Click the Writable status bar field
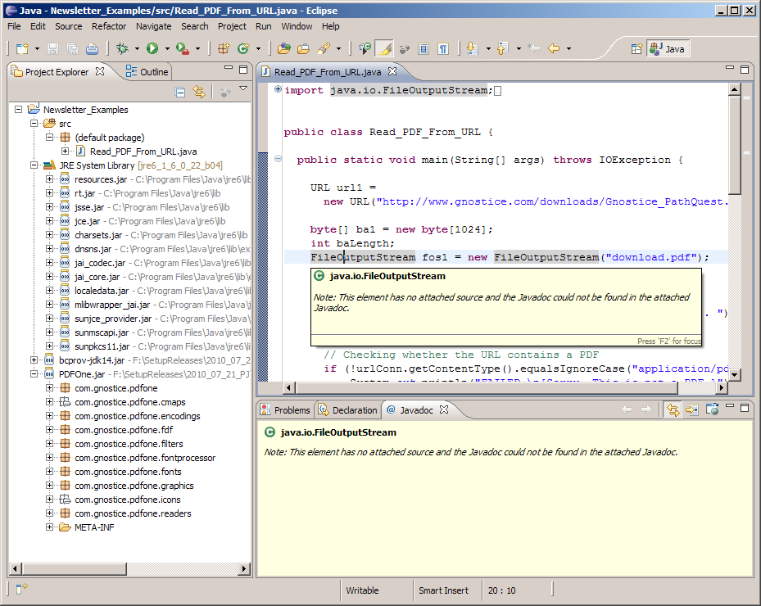Screen dimensions: 761x606 tap(362, 590)
